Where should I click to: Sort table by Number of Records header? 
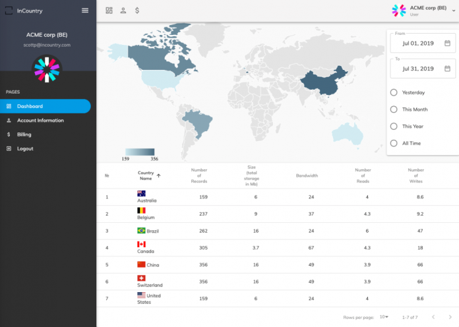(199, 176)
